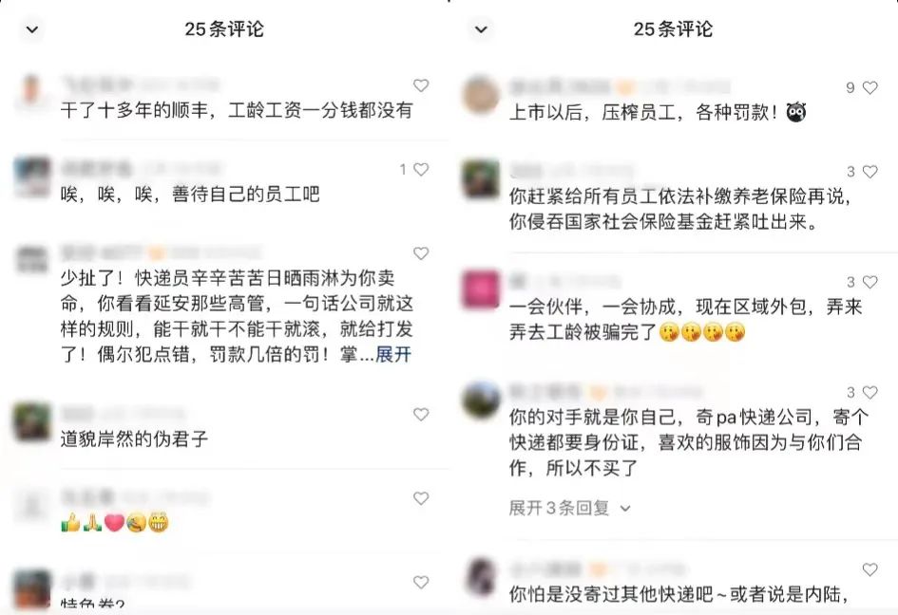This screenshot has height=615, width=898.
Task: Expand '展开3条回复' replies
Action: tap(570, 508)
